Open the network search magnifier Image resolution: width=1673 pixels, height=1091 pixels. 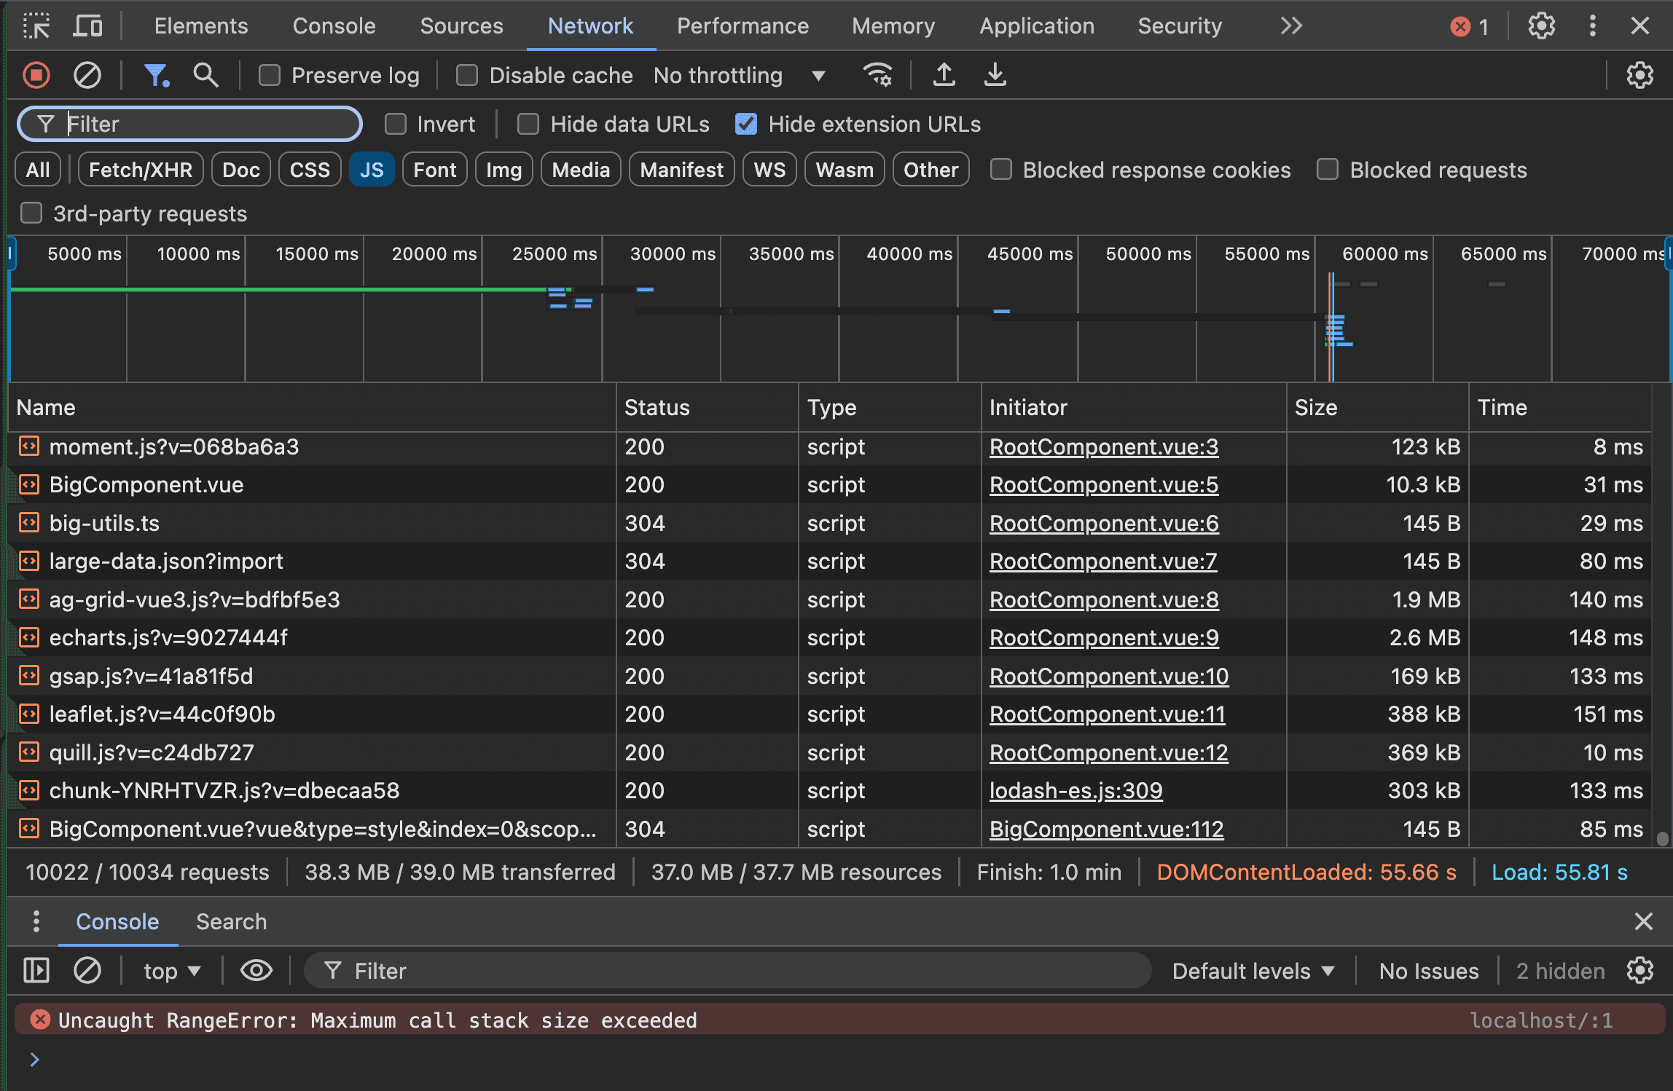click(205, 75)
